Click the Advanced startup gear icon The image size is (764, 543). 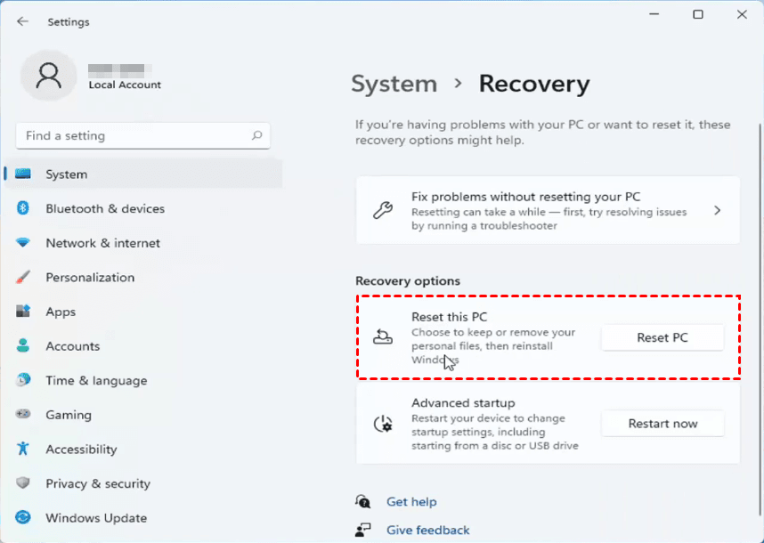click(x=382, y=423)
